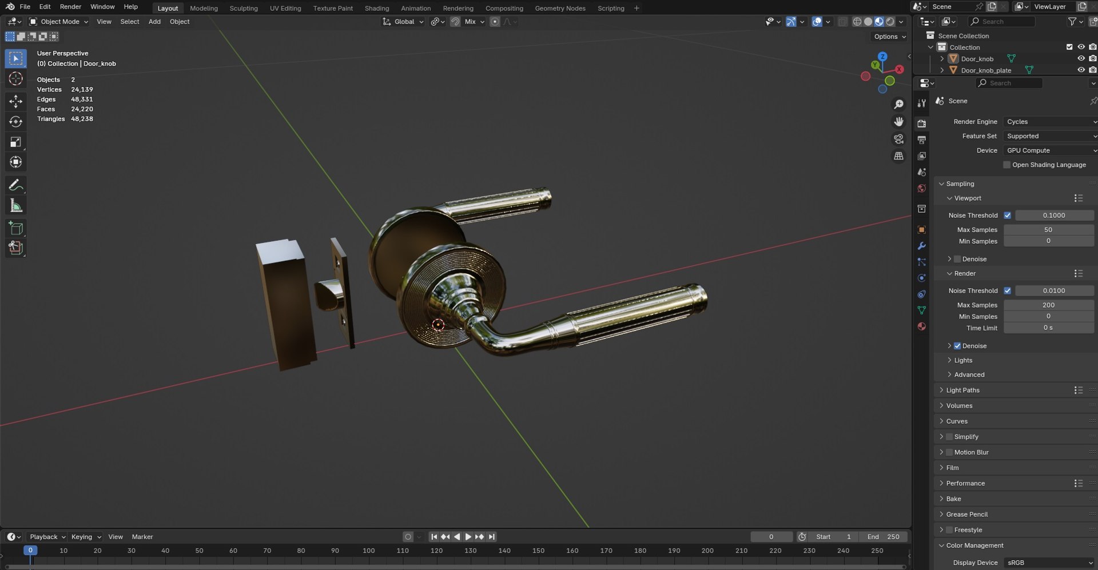Switch to wireframe viewport shading
This screenshot has height=570, width=1098.
pos(857,22)
